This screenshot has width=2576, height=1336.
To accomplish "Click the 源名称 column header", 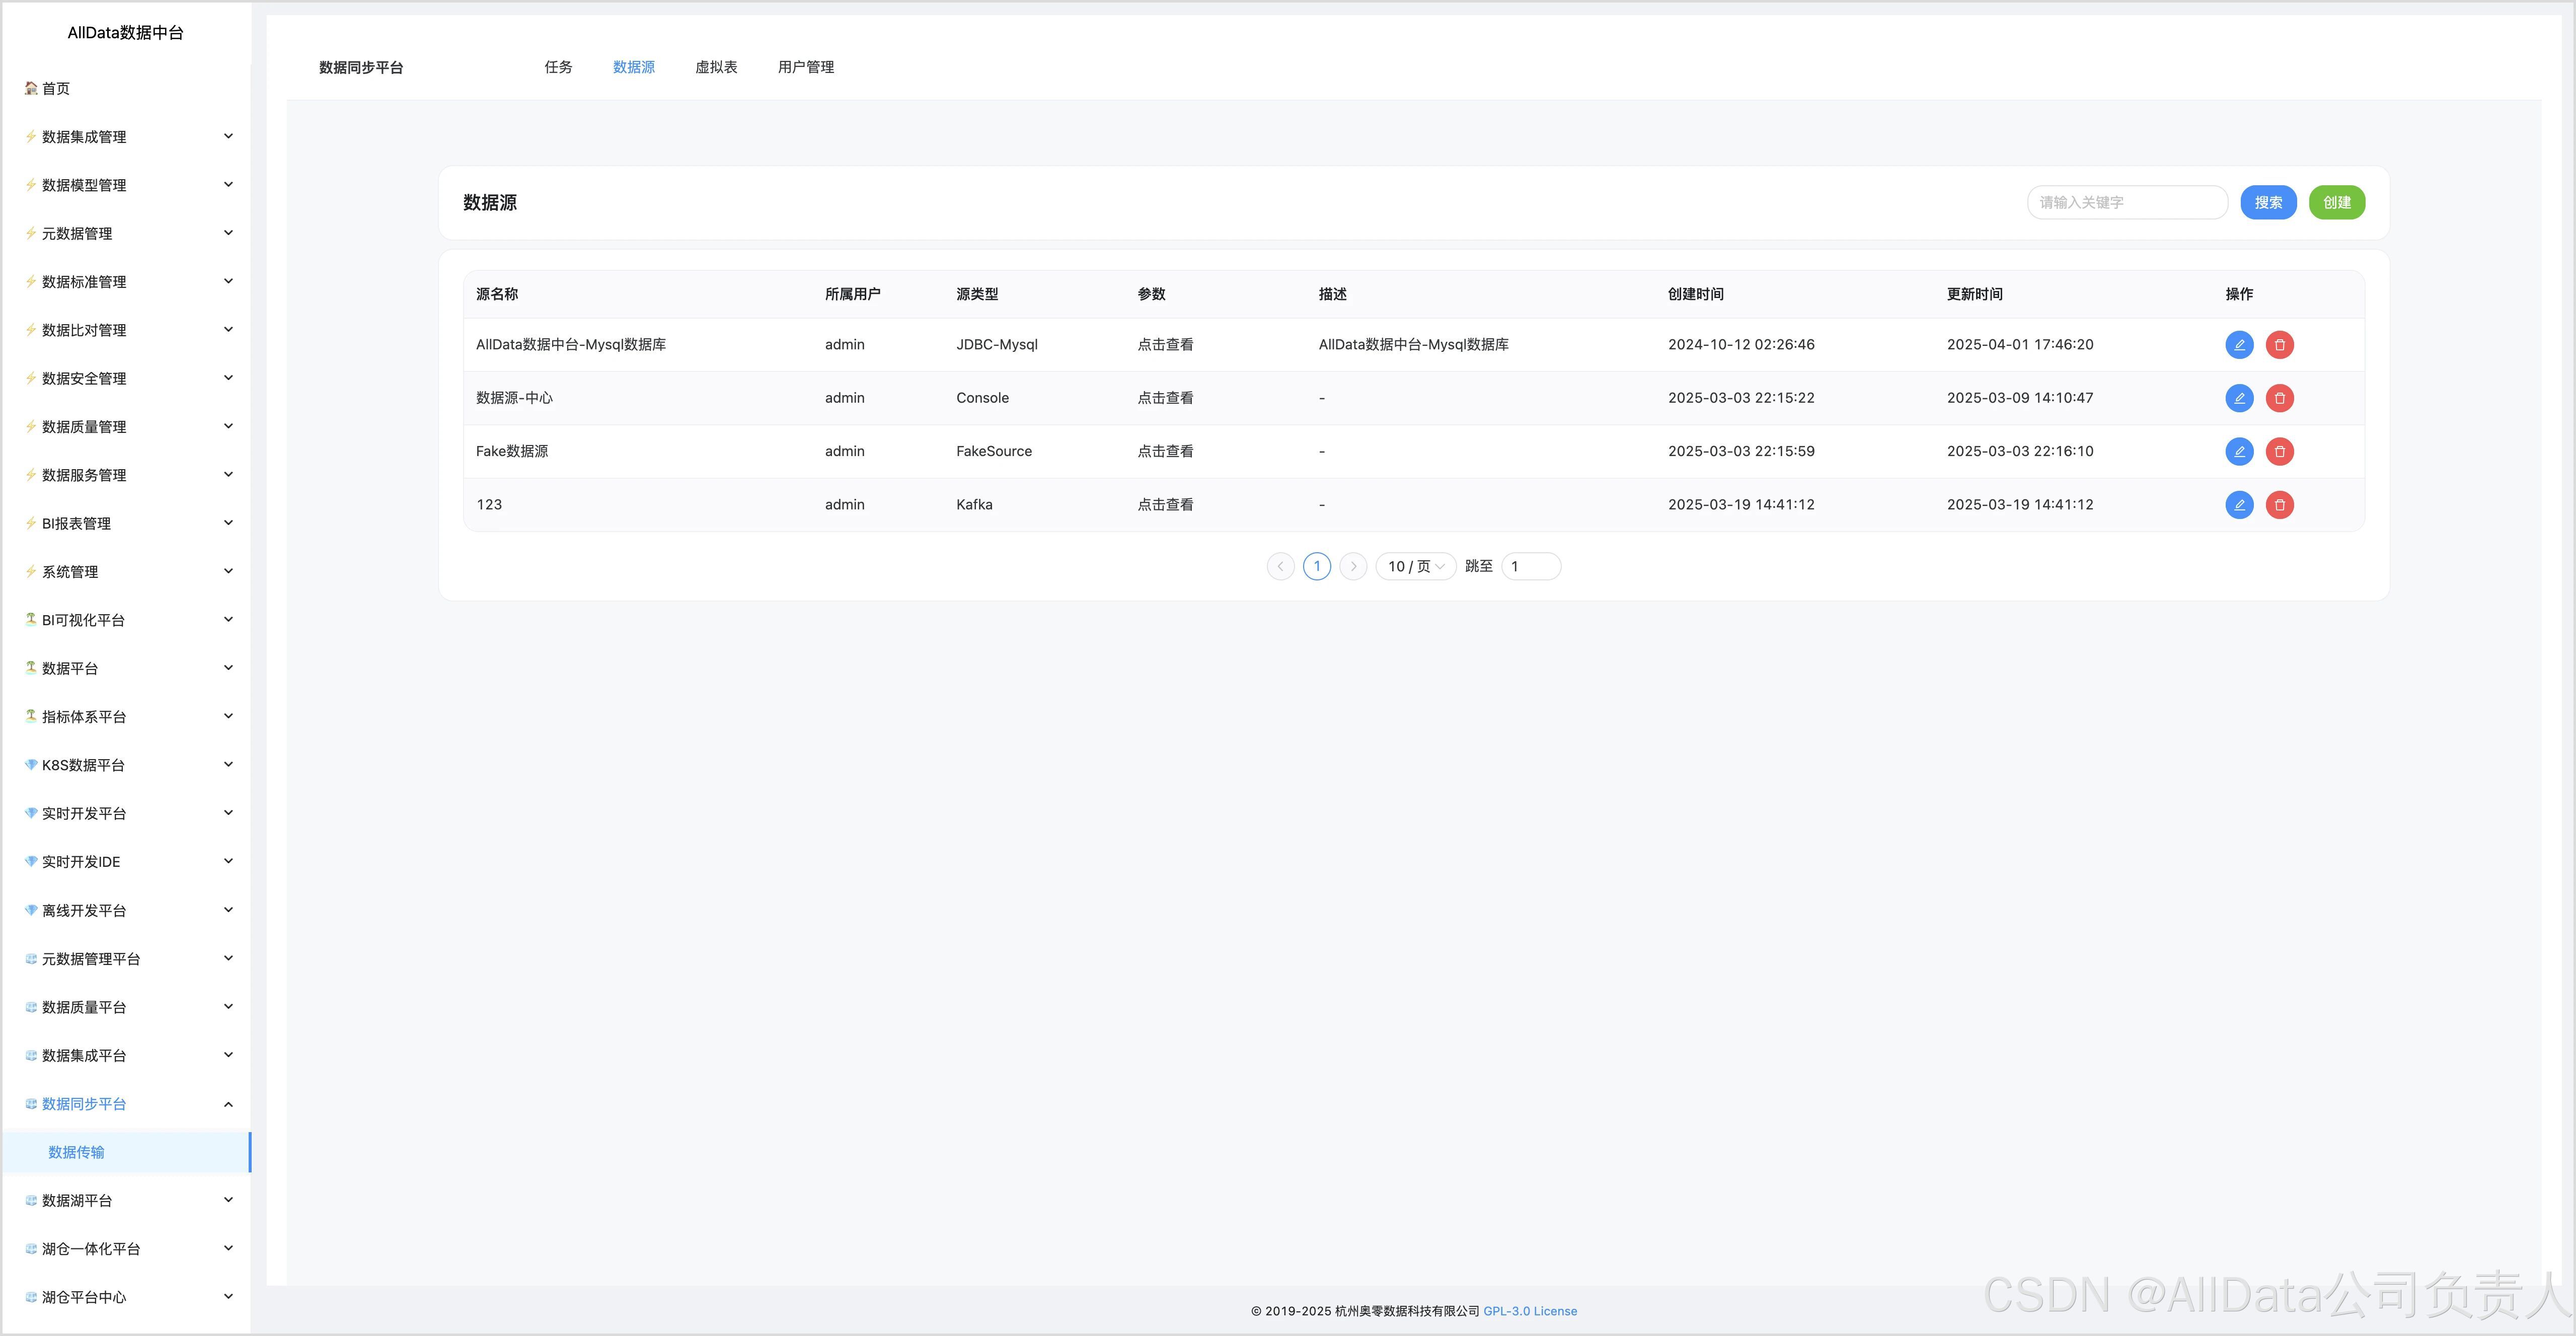I will click(x=497, y=294).
